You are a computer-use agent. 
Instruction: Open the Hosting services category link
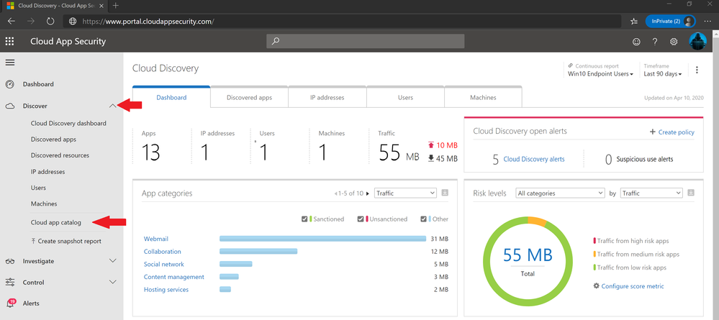[x=166, y=290]
